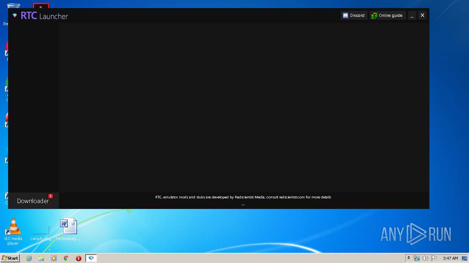469x263 pixels.
Task: Open VLC media player desktop shortcut
Action: click(13, 231)
